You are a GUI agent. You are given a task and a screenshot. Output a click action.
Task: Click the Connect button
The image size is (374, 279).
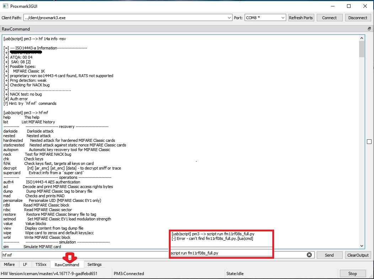329,18
